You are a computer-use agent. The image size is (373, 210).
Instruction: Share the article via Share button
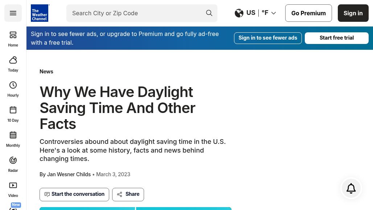tap(128, 194)
